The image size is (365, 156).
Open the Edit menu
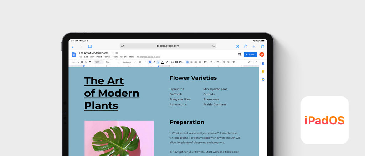[86, 57]
